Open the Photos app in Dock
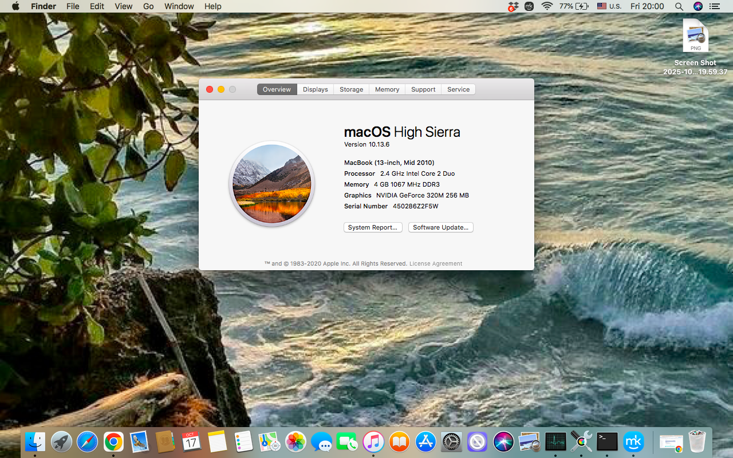The height and width of the screenshot is (458, 733). (295, 442)
